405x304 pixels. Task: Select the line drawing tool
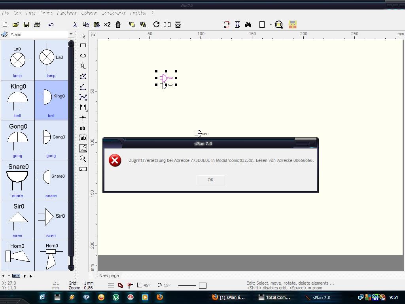[83, 87]
